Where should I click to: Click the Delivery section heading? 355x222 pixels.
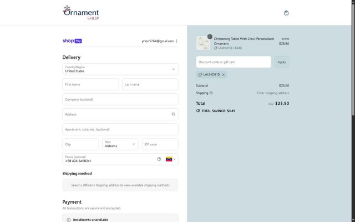point(72,57)
